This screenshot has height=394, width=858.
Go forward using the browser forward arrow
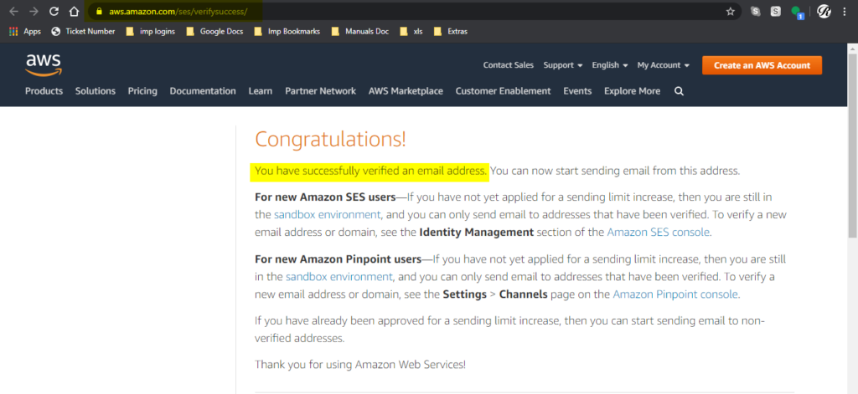34,11
